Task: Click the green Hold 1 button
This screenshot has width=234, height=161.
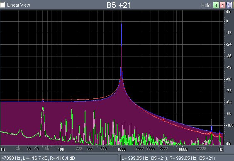Action: click(216, 5)
